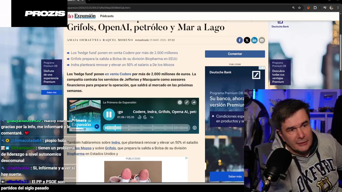Screen dimensions: 342x192
Task: Share the podcast via arrow icon
Action: 194,102
